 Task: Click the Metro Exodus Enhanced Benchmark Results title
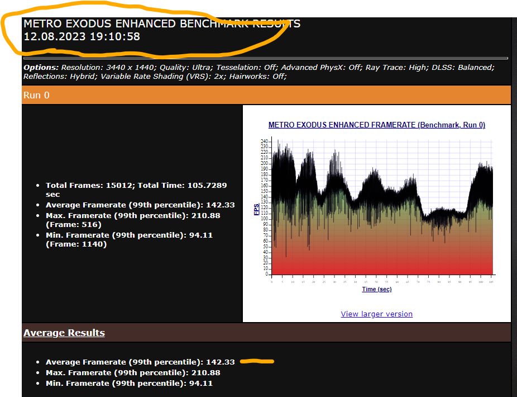pyautogui.click(x=162, y=24)
